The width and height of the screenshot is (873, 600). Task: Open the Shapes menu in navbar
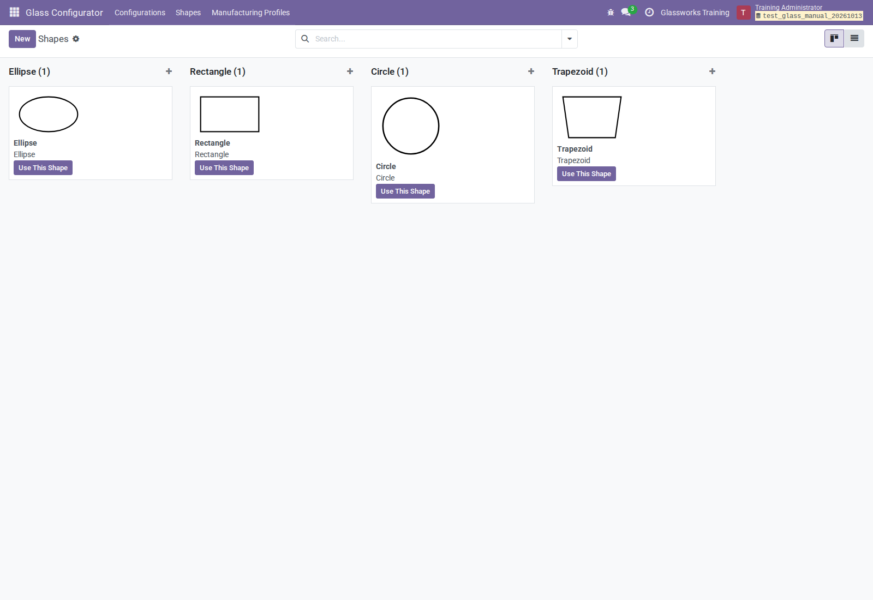[188, 13]
